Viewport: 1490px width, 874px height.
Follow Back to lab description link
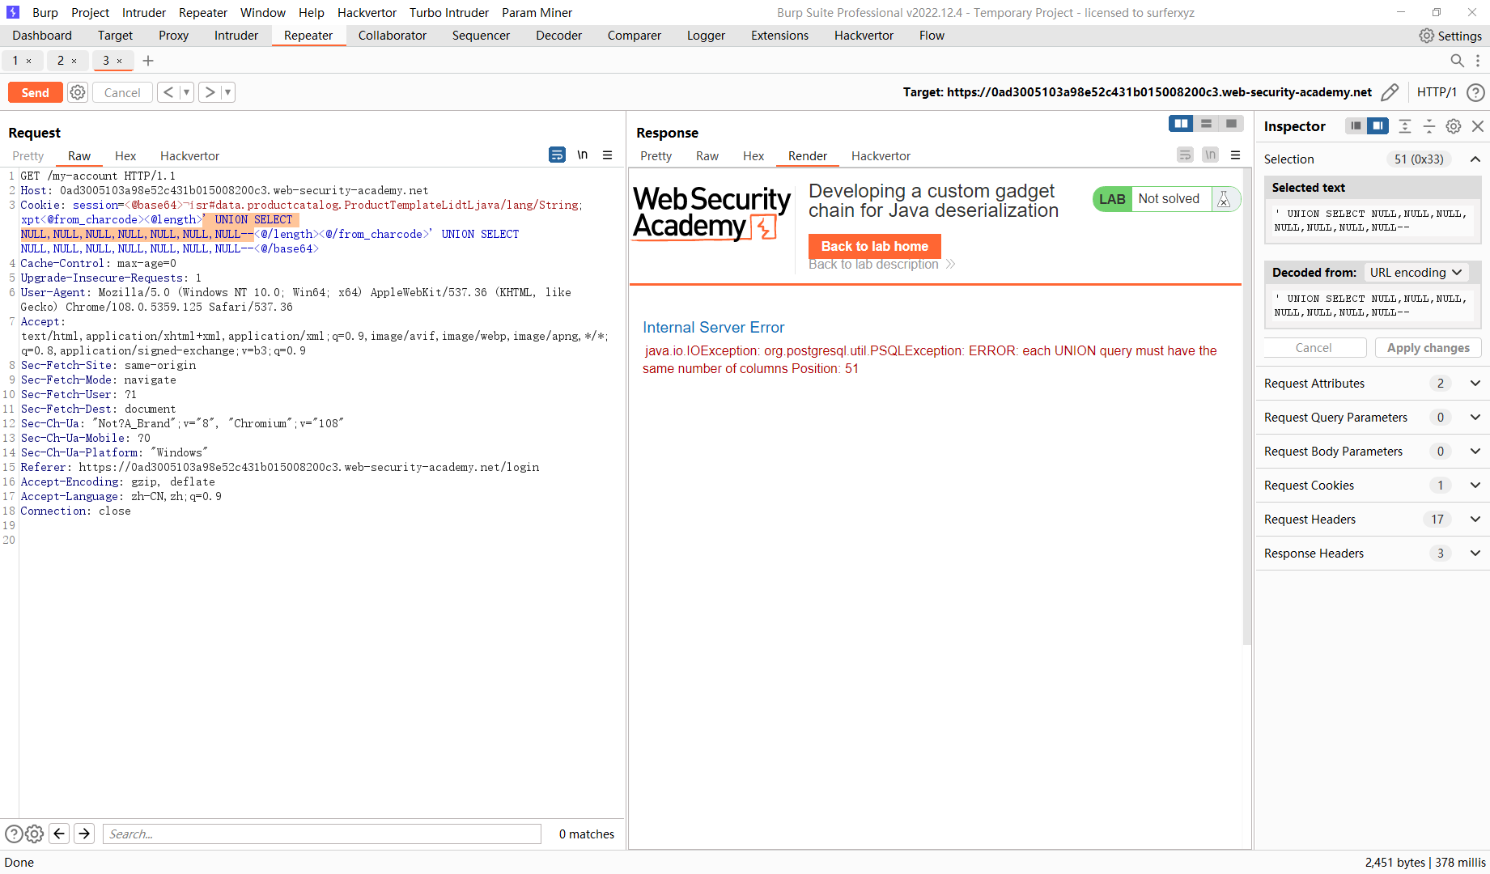881,265
